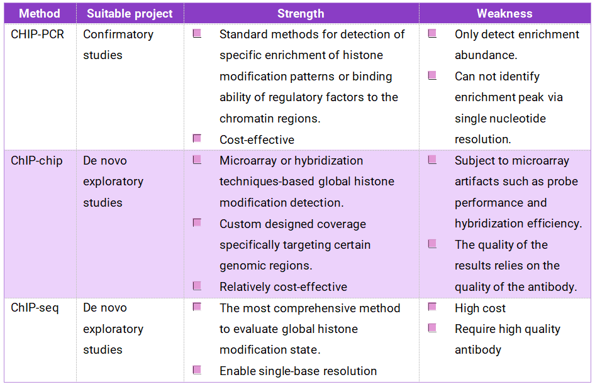595x387 pixels.
Task: Click the bullet next to 'The most comprehensive method'
Action: tap(197, 307)
